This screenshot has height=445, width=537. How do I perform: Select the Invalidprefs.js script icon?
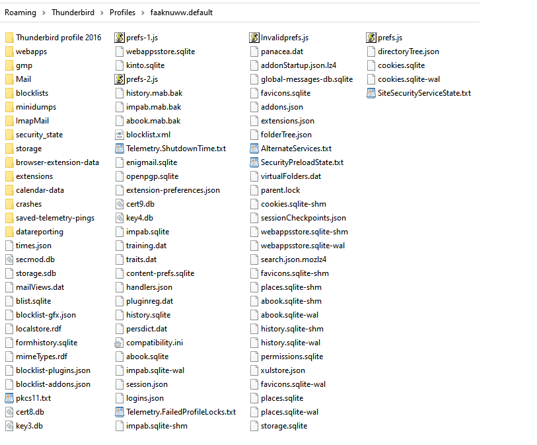(x=254, y=38)
